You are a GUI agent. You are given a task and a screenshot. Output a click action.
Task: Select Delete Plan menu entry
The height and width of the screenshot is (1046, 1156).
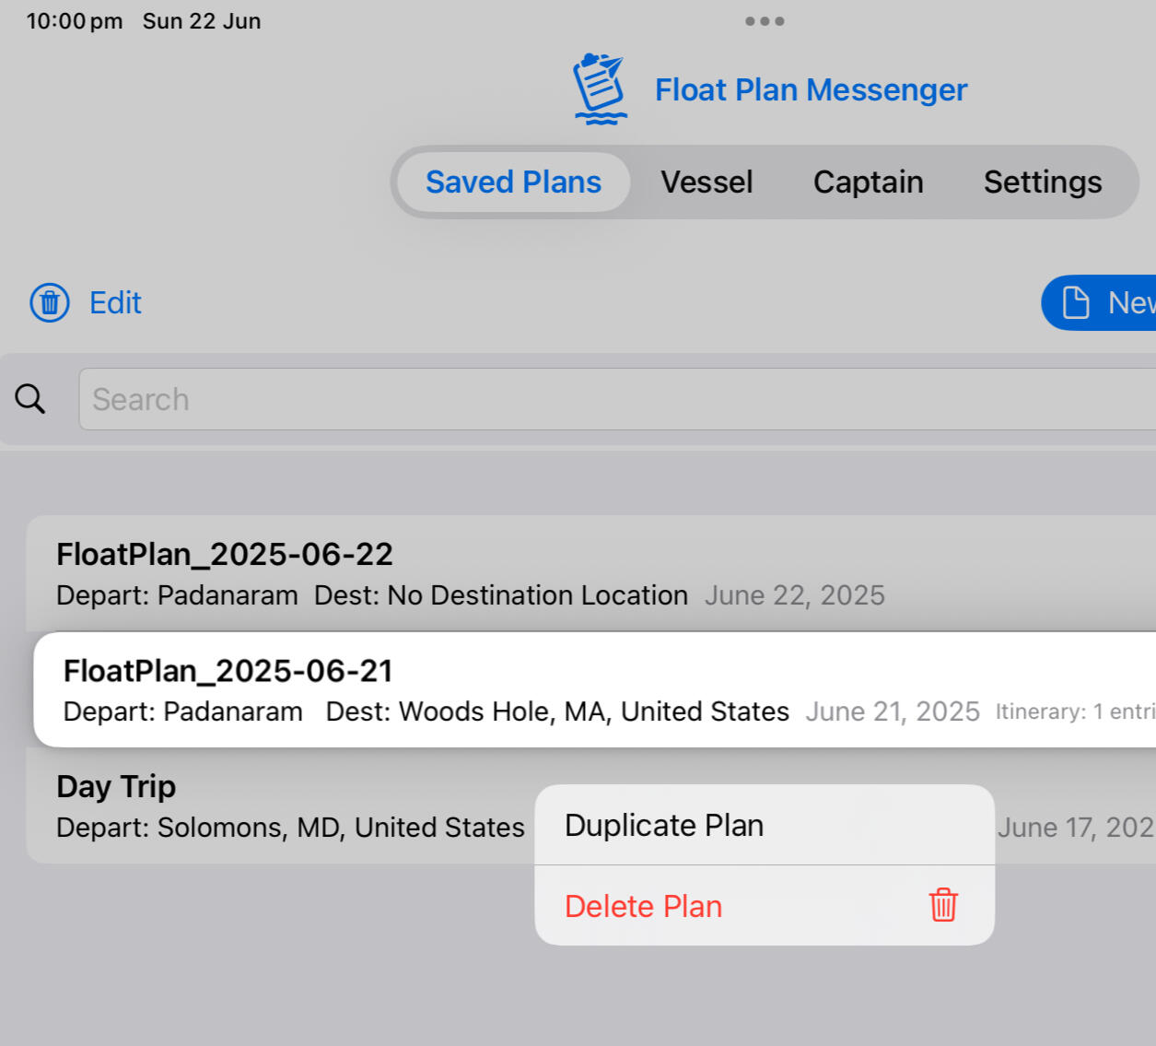[644, 906]
